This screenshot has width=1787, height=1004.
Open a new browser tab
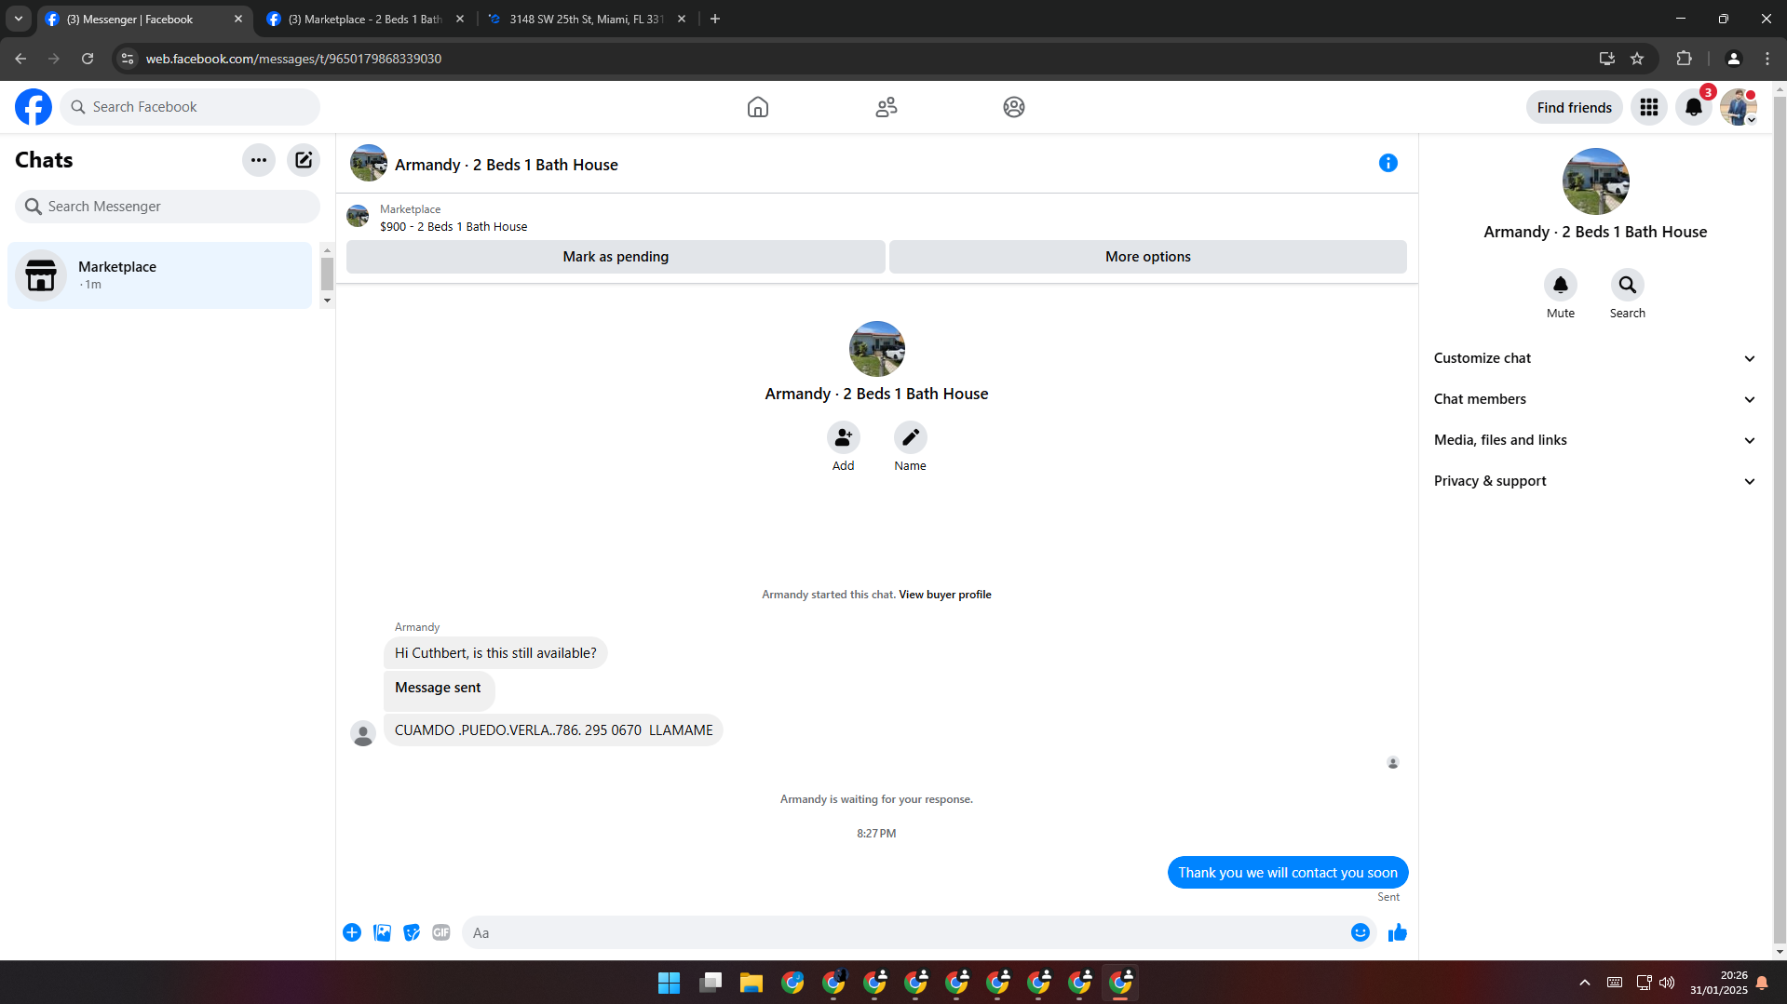coord(715,19)
